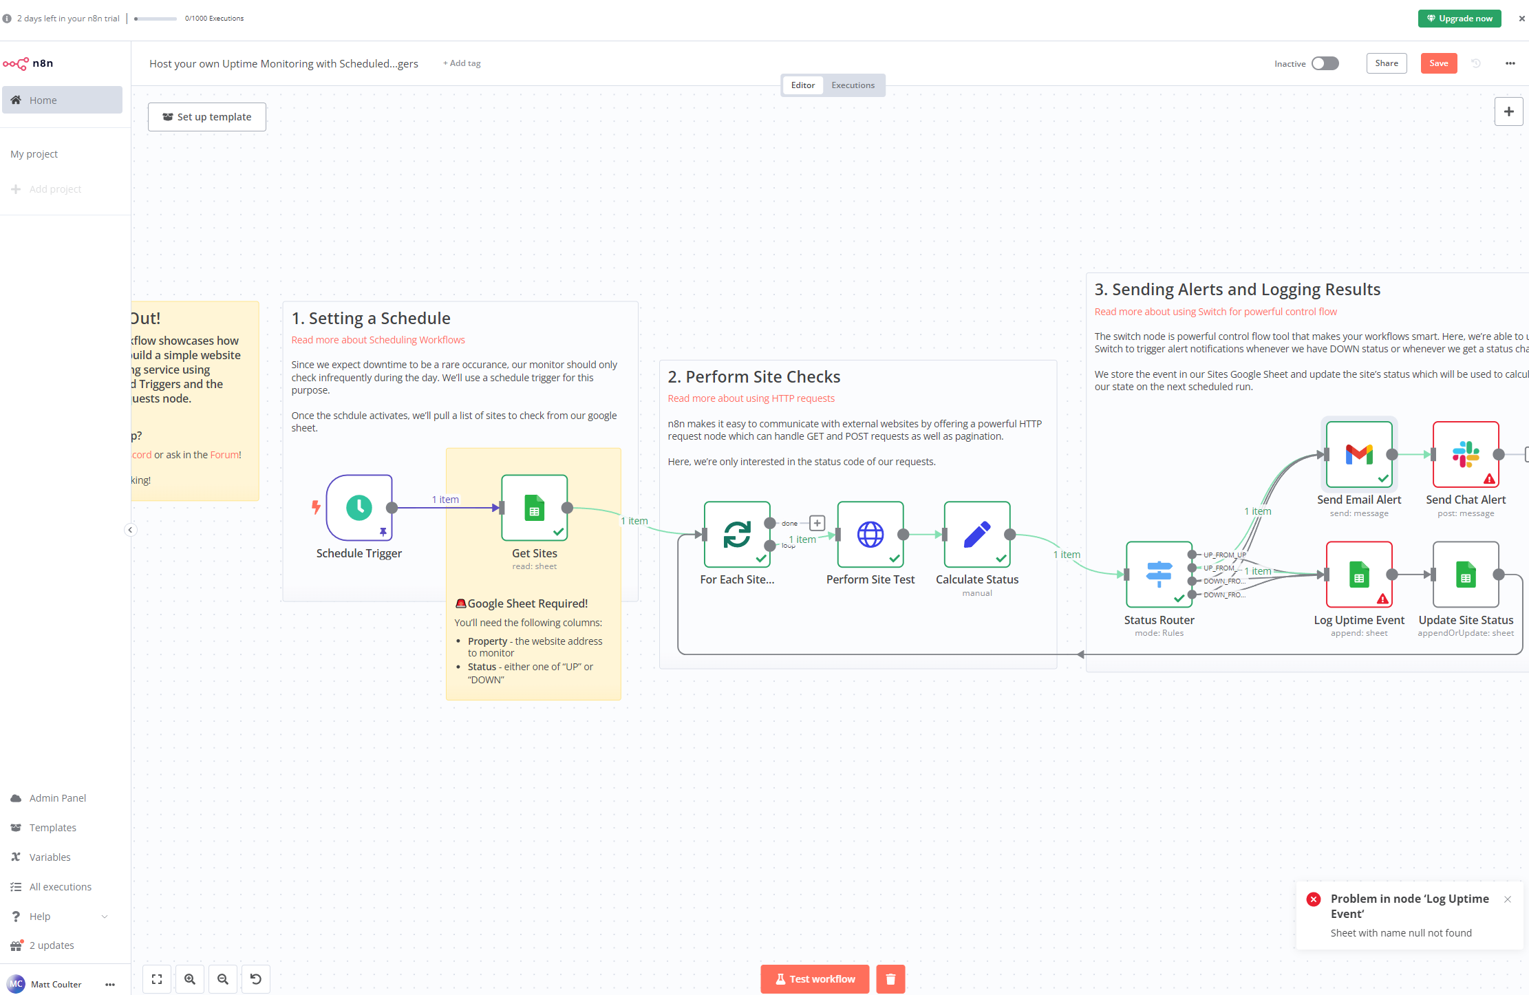This screenshot has height=995, width=1529.
Task: Delete workflow execution data with trash icon
Action: pyautogui.click(x=890, y=979)
